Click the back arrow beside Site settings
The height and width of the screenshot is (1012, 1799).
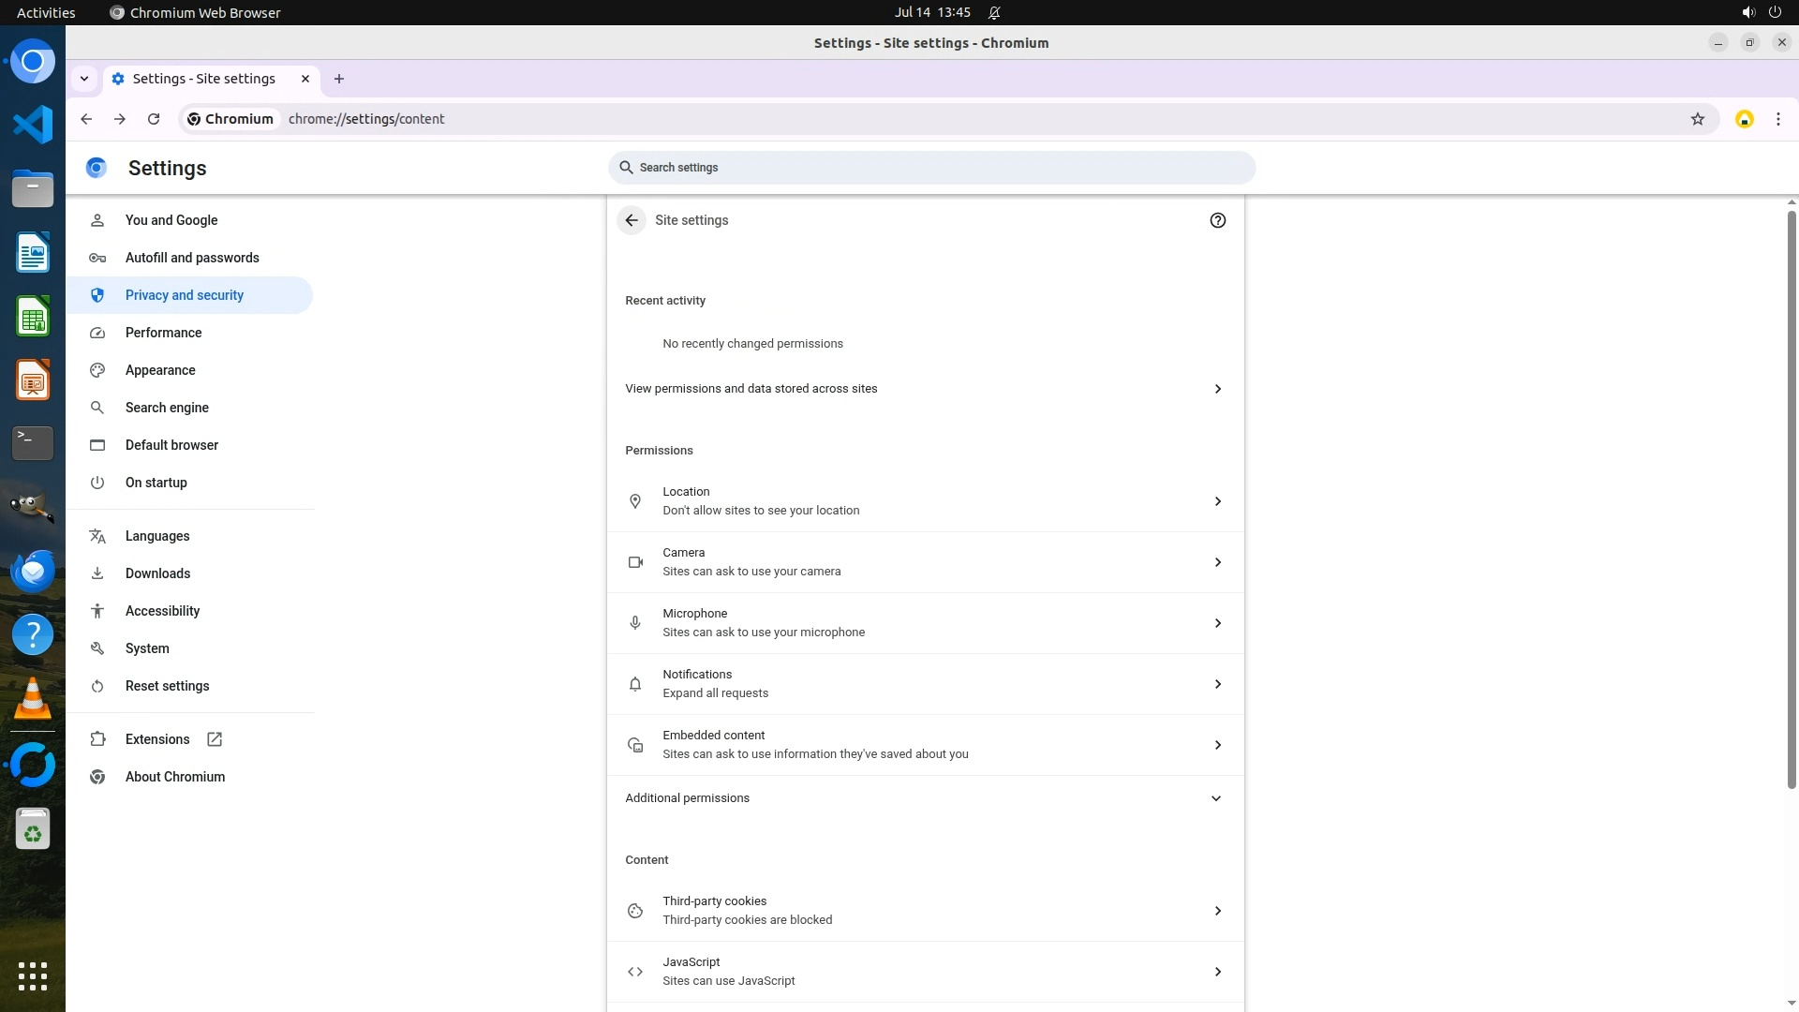(632, 220)
